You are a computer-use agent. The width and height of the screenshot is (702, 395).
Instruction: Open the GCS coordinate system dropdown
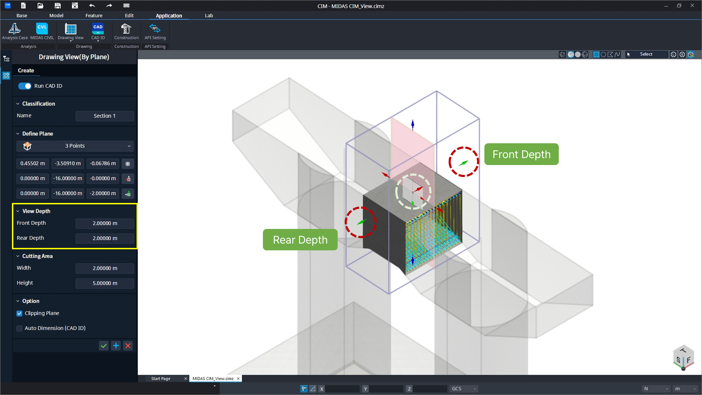coord(464,389)
